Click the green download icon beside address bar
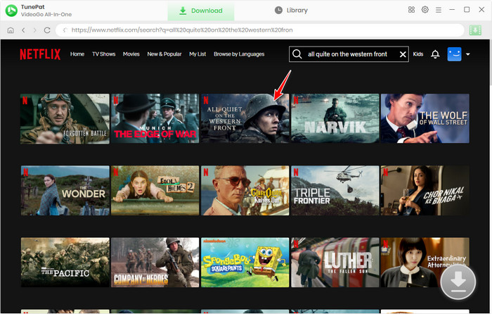492x314 pixels. [x=475, y=30]
